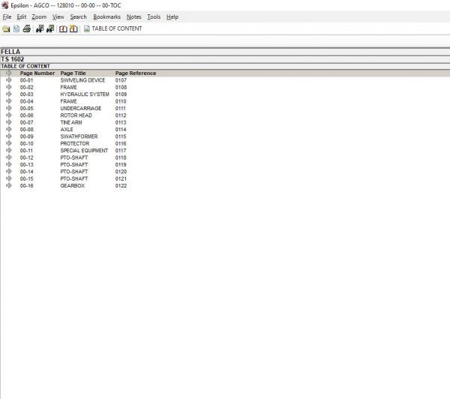Screen dimensions: 450x399
Task: Click page reference 0120
Action: (x=121, y=172)
